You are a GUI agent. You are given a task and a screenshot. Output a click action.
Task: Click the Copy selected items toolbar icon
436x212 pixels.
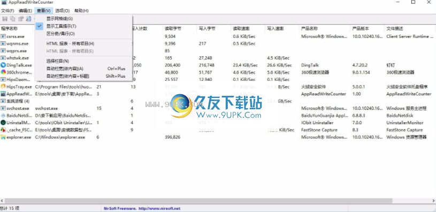pyautogui.click(x=13, y=19)
